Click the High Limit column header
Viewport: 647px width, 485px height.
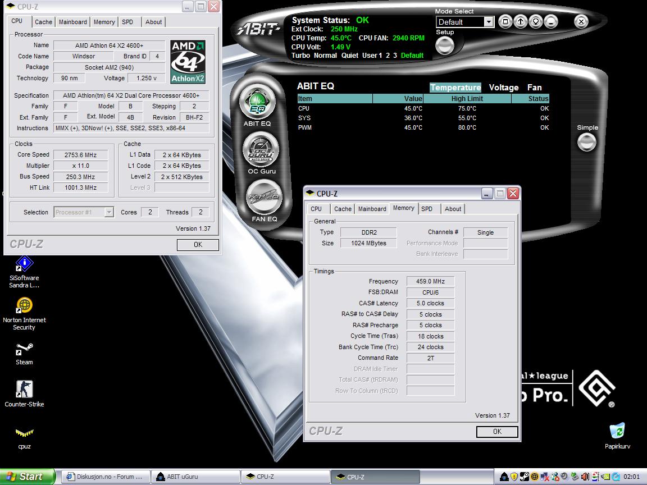pyautogui.click(x=467, y=99)
